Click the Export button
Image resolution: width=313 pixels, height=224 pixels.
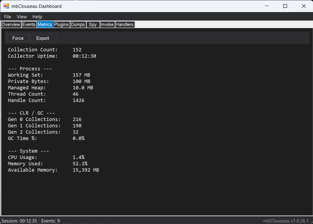(43, 38)
